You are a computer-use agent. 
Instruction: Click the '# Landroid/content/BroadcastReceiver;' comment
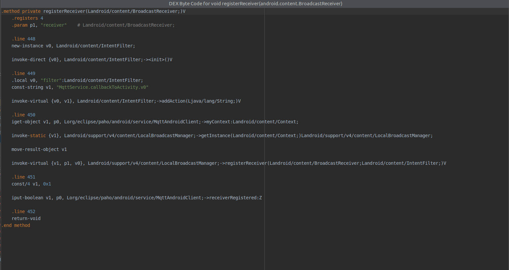tap(126, 25)
